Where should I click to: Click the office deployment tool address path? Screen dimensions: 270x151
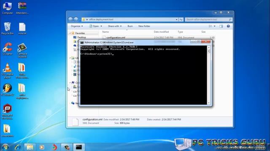[101, 20]
